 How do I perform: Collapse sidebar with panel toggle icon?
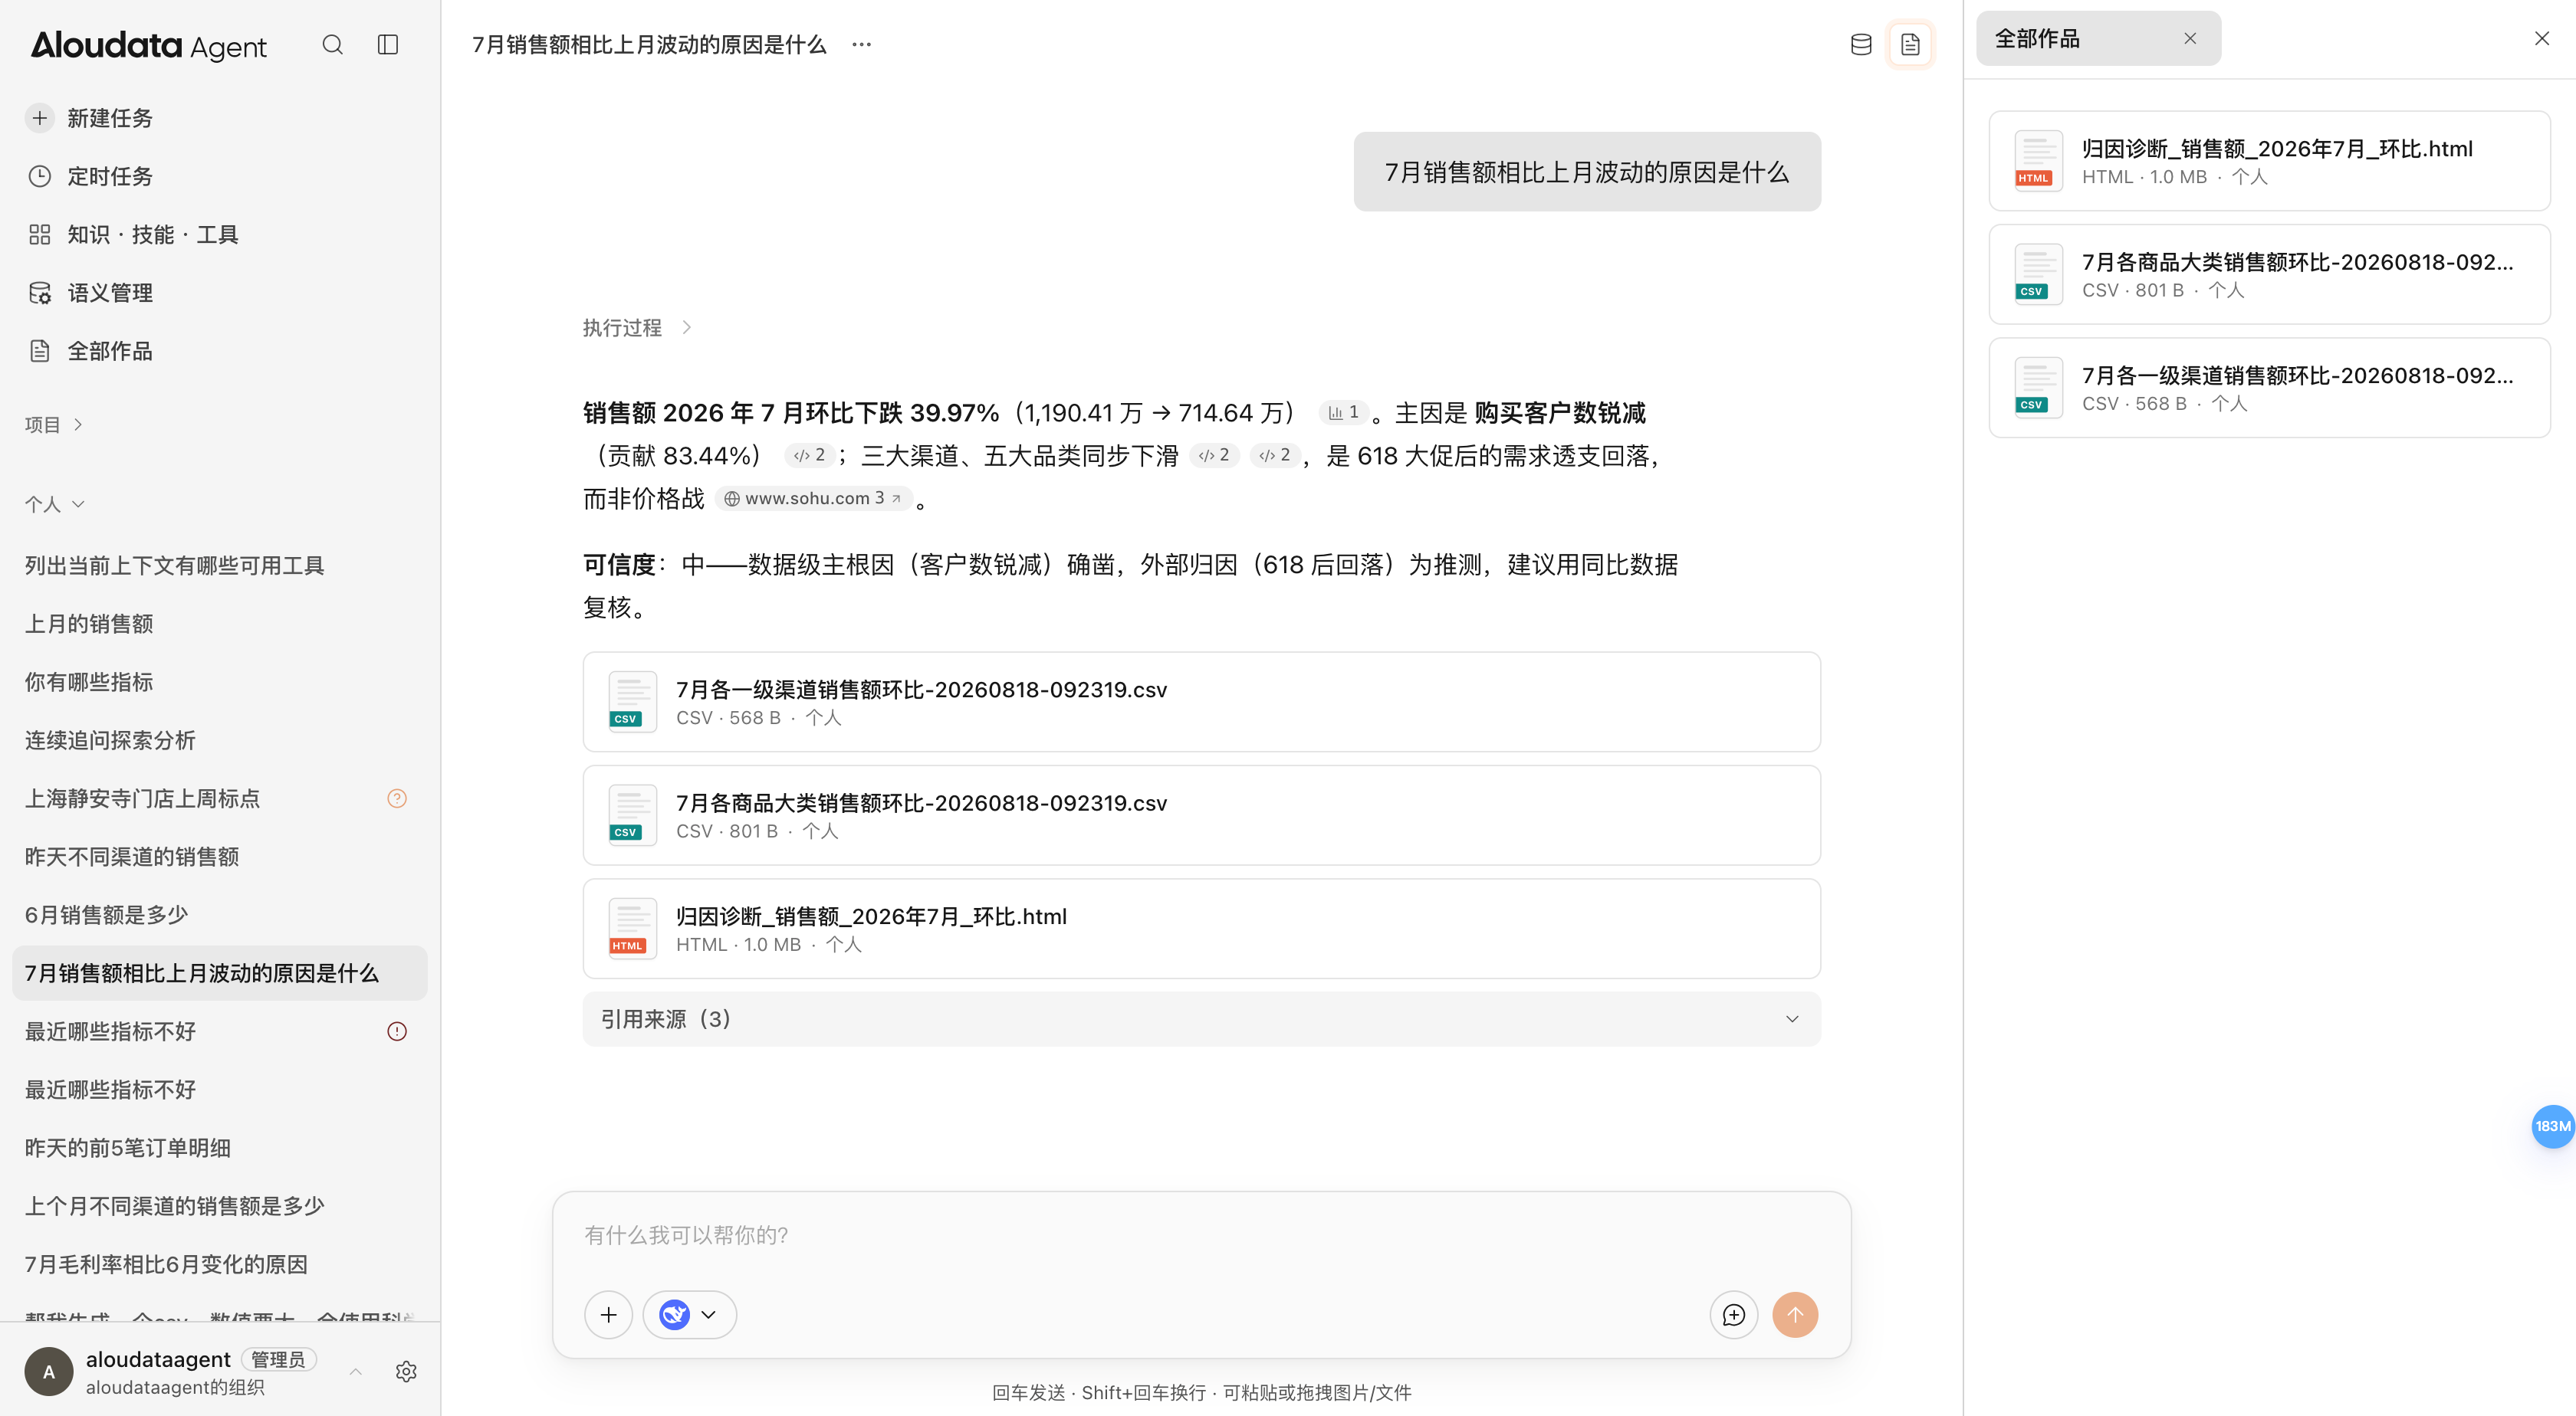388,45
